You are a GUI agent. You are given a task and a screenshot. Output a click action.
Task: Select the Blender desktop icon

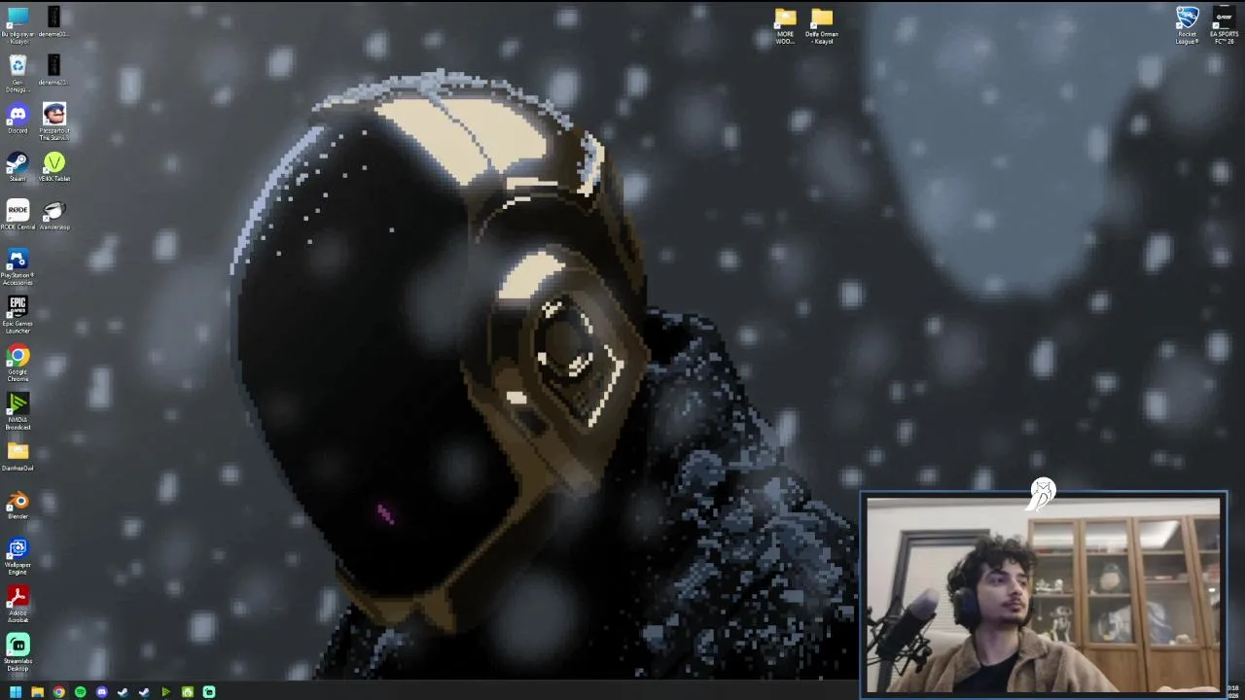tap(18, 501)
